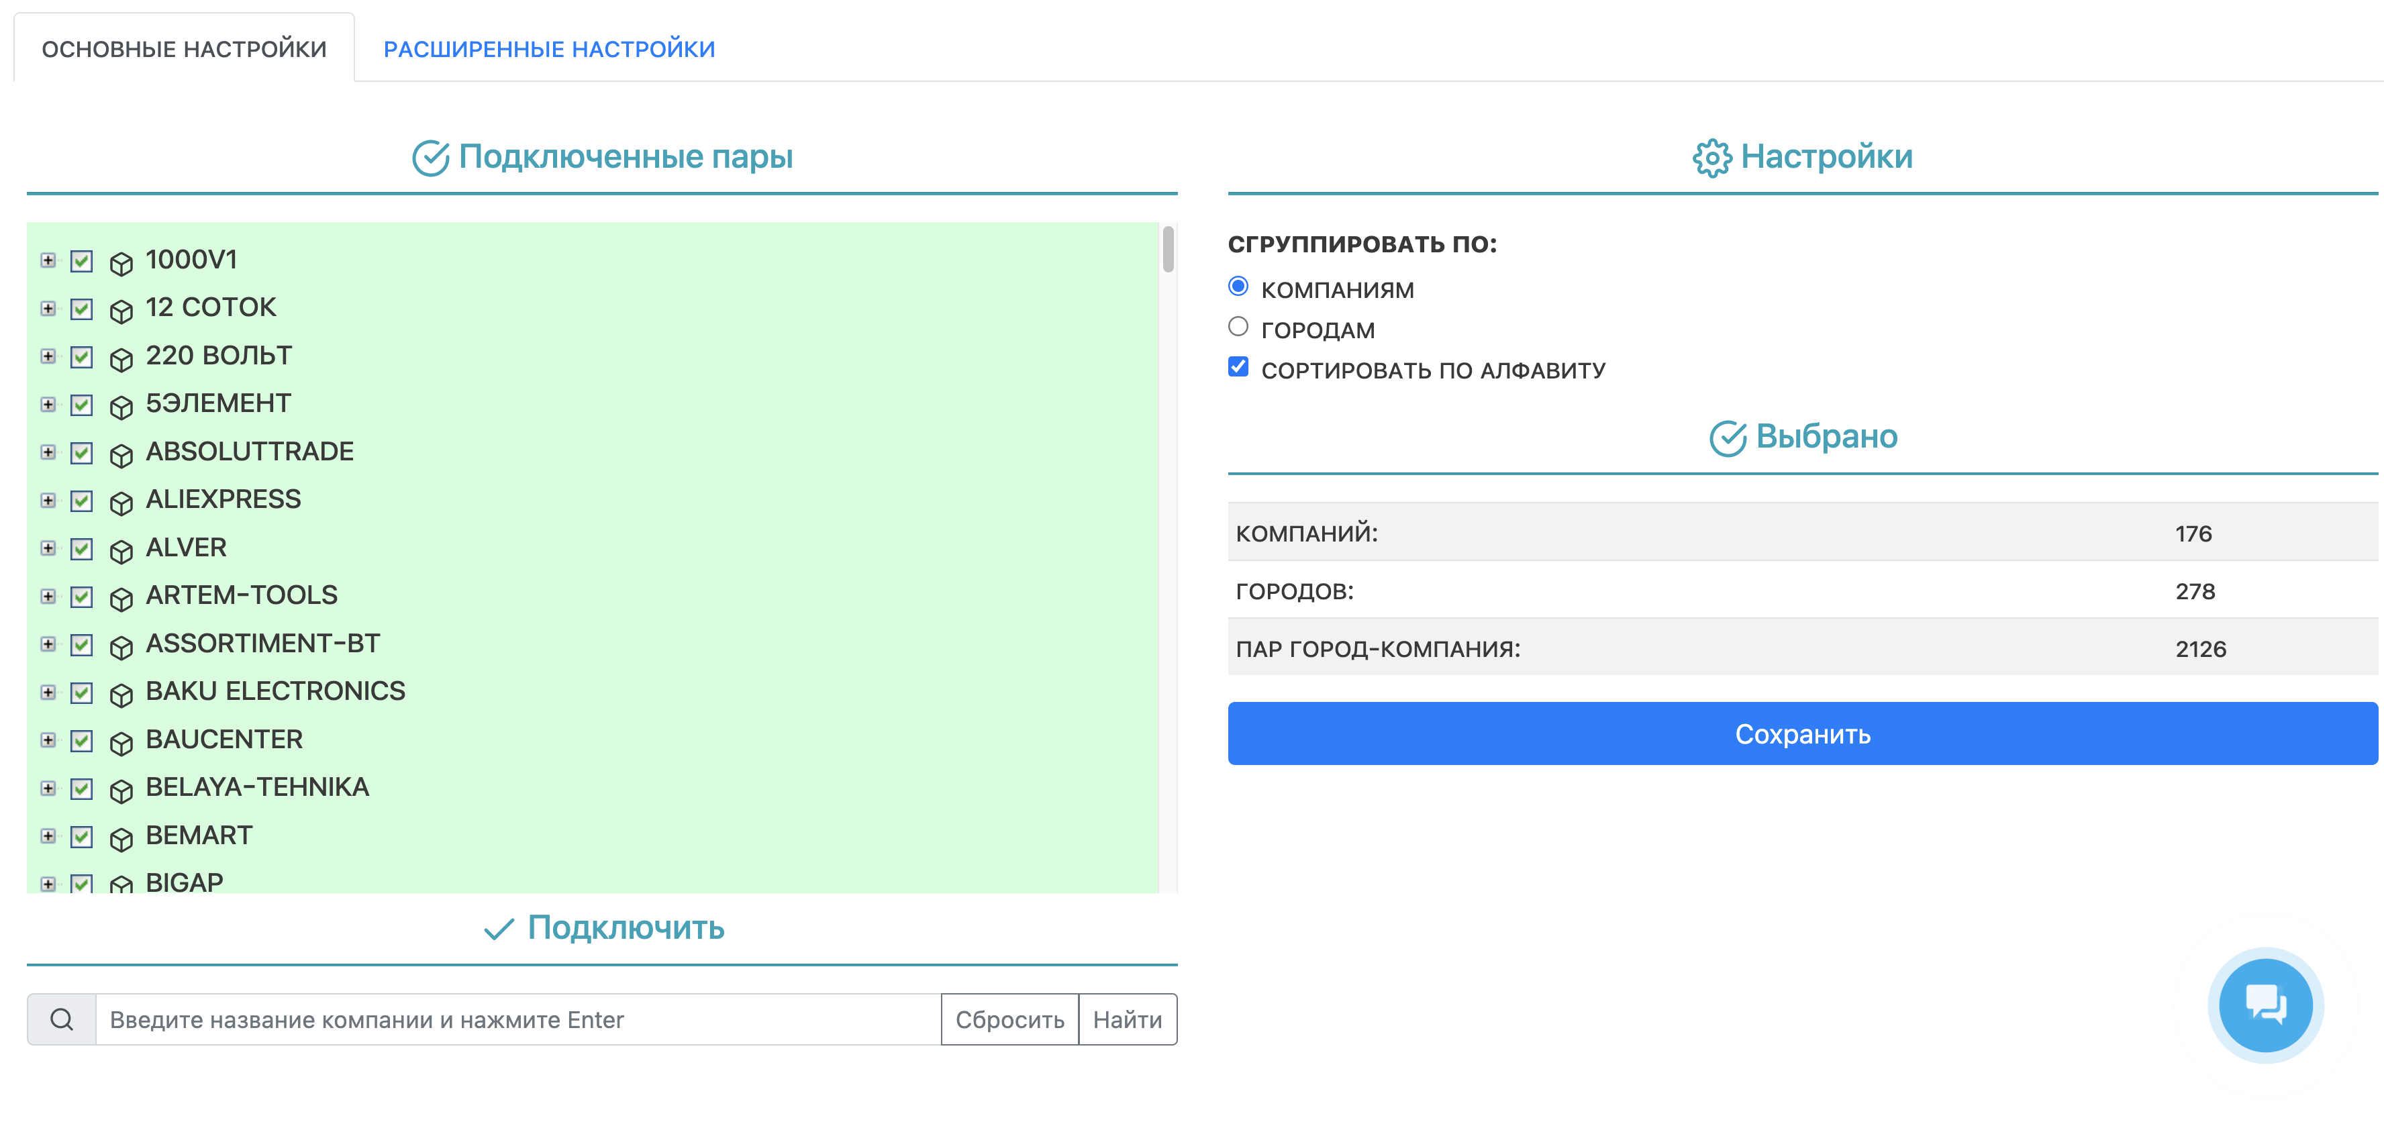Click the cube icon next to BAKU ELECTRONICS

pos(121,696)
